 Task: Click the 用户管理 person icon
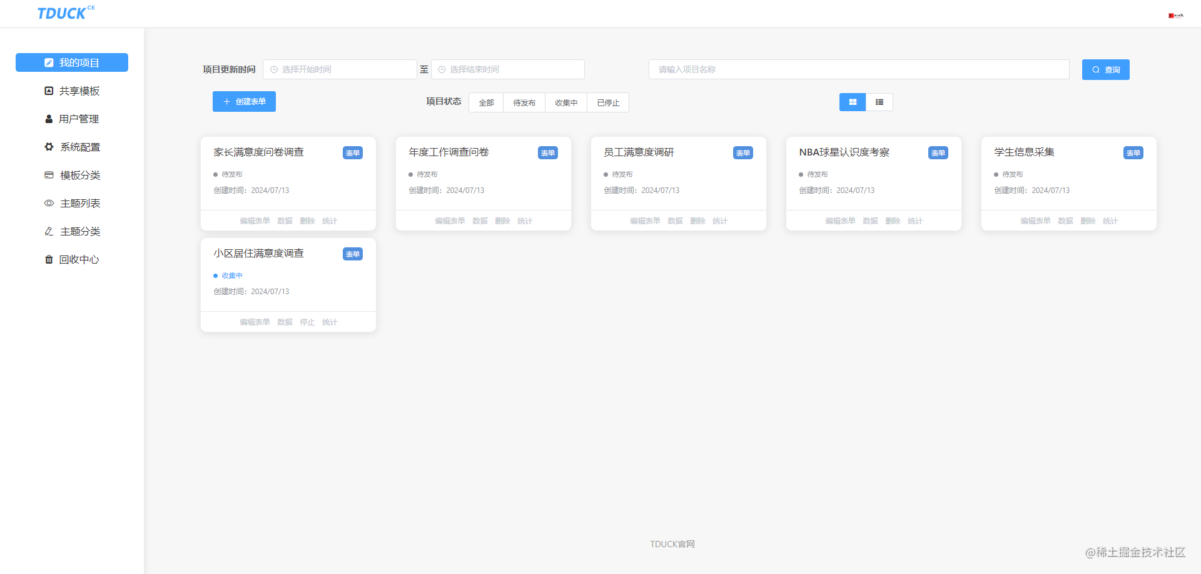pos(49,119)
